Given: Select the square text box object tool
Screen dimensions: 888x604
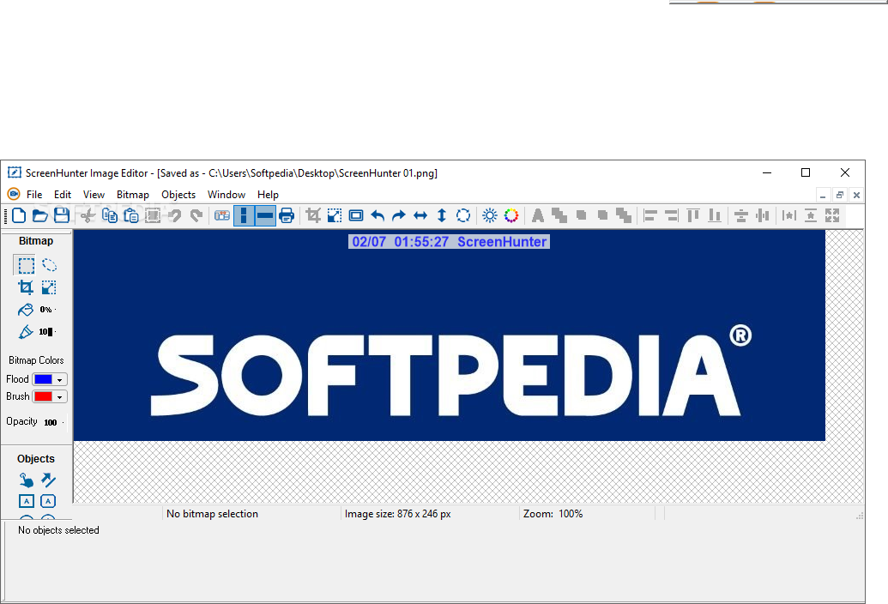Looking at the screenshot, I should (x=26, y=501).
